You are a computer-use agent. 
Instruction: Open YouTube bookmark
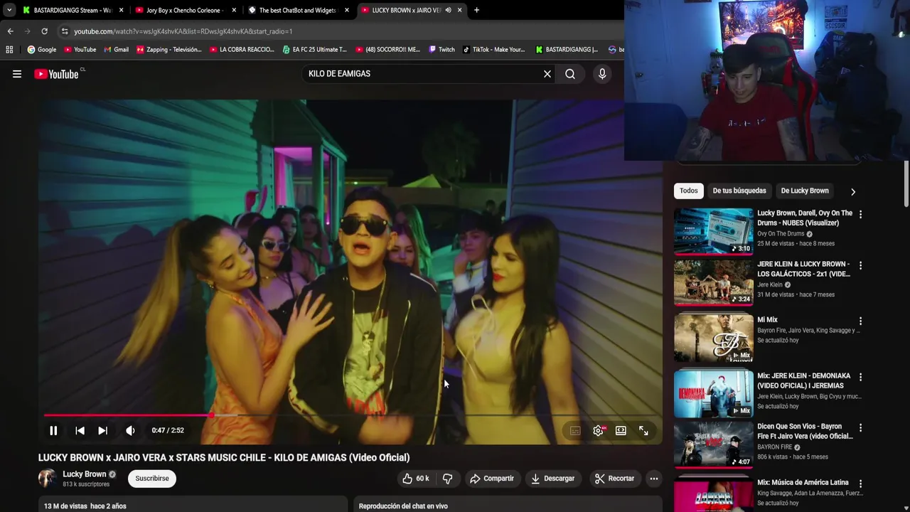pyautogui.click(x=80, y=50)
